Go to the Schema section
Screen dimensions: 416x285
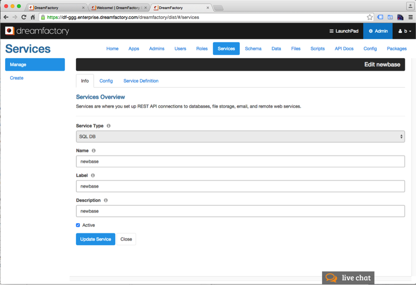253,49
